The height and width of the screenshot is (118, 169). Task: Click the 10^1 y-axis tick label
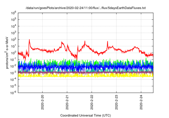pos(13,46)
